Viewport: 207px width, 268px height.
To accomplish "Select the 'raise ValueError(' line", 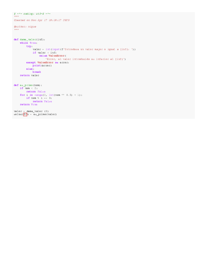I will point(53,56).
